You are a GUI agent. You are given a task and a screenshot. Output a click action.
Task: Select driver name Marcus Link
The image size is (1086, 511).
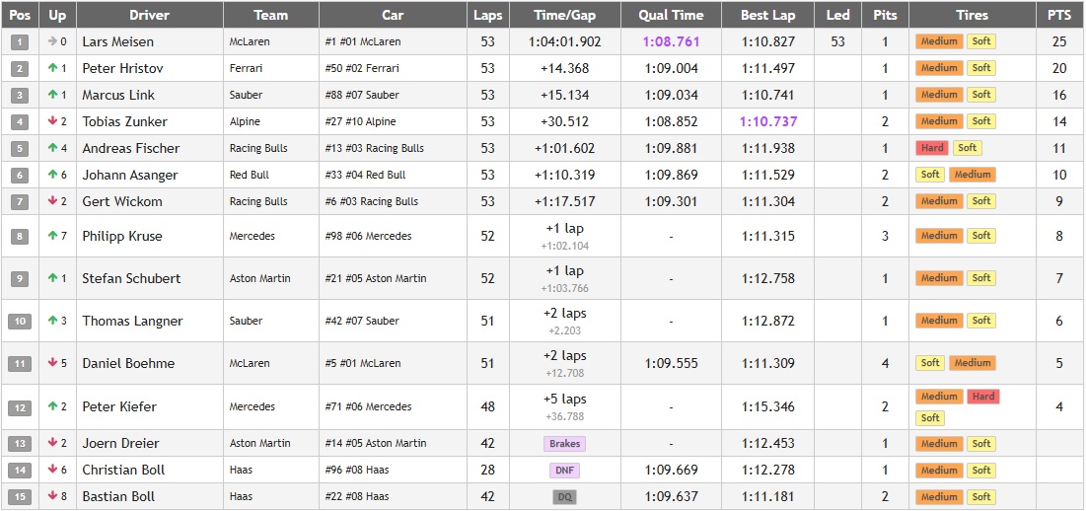(118, 95)
